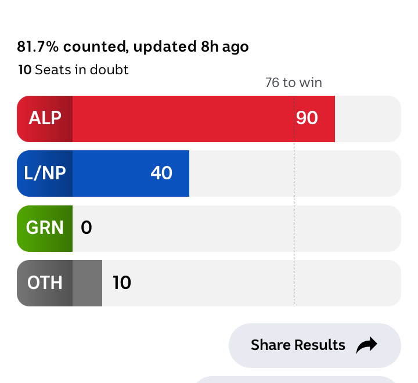Select the ALP party label
This screenshot has height=383, width=418.
(x=45, y=119)
